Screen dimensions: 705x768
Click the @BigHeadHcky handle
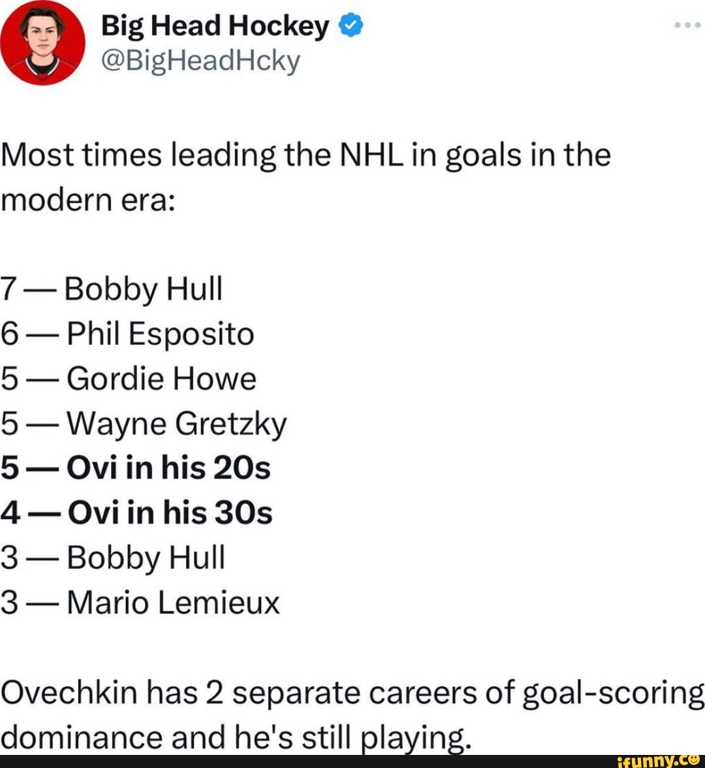tap(199, 61)
